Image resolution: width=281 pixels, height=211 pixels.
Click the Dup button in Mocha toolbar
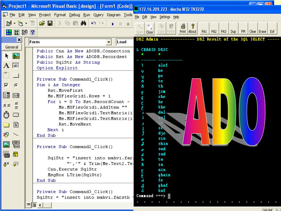[x=233, y=29]
